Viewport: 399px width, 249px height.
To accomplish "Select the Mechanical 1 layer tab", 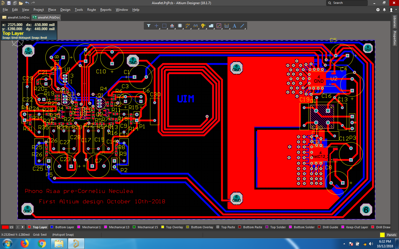I will [x=89, y=227].
